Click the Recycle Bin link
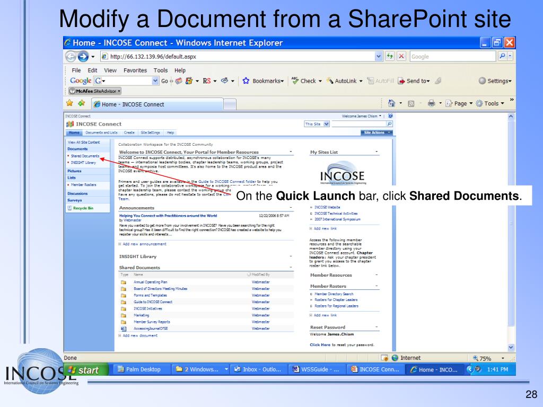Image resolution: width=543 pixels, height=407 pixels. [x=83, y=208]
